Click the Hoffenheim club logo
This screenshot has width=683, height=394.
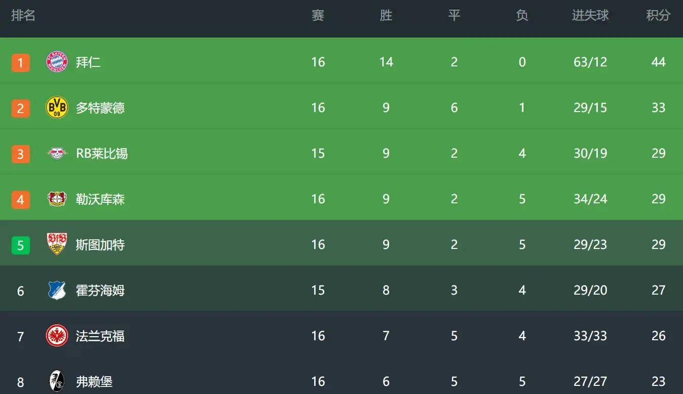pos(57,290)
